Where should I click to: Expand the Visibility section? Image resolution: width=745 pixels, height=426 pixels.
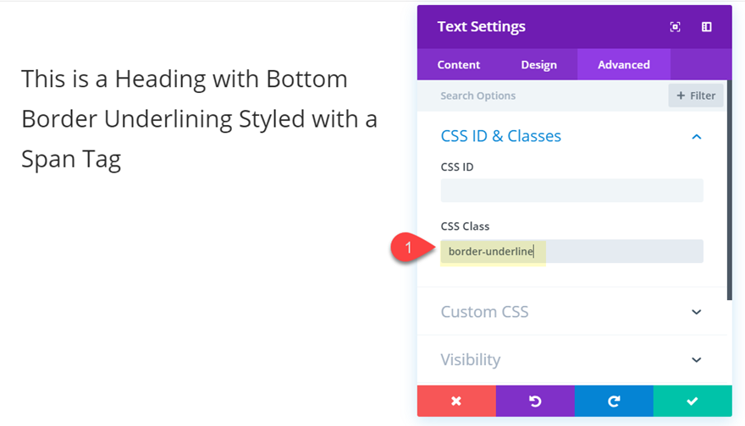(696, 360)
